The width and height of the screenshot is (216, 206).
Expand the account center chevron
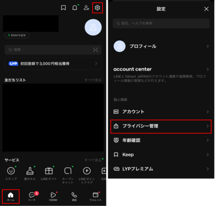(x=208, y=69)
